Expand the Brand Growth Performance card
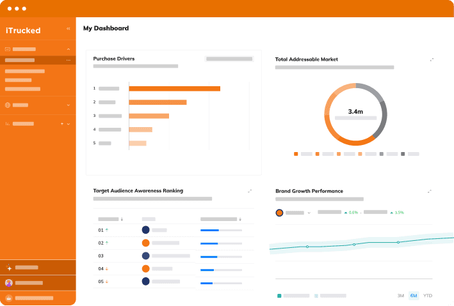 point(430,191)
